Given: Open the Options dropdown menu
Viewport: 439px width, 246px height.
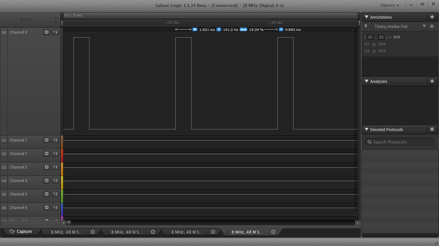Looking at the screenshot, I should pyautogui.click(x=390, y=5).
